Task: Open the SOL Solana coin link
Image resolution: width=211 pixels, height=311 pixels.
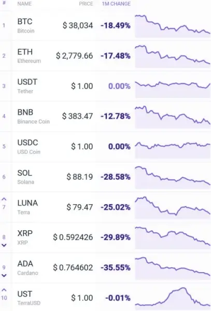Action: 25,177
